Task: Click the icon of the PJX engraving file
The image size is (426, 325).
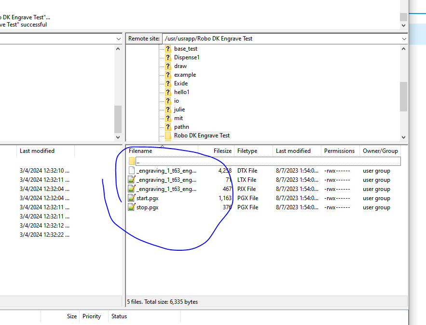Action: (132, 189)
